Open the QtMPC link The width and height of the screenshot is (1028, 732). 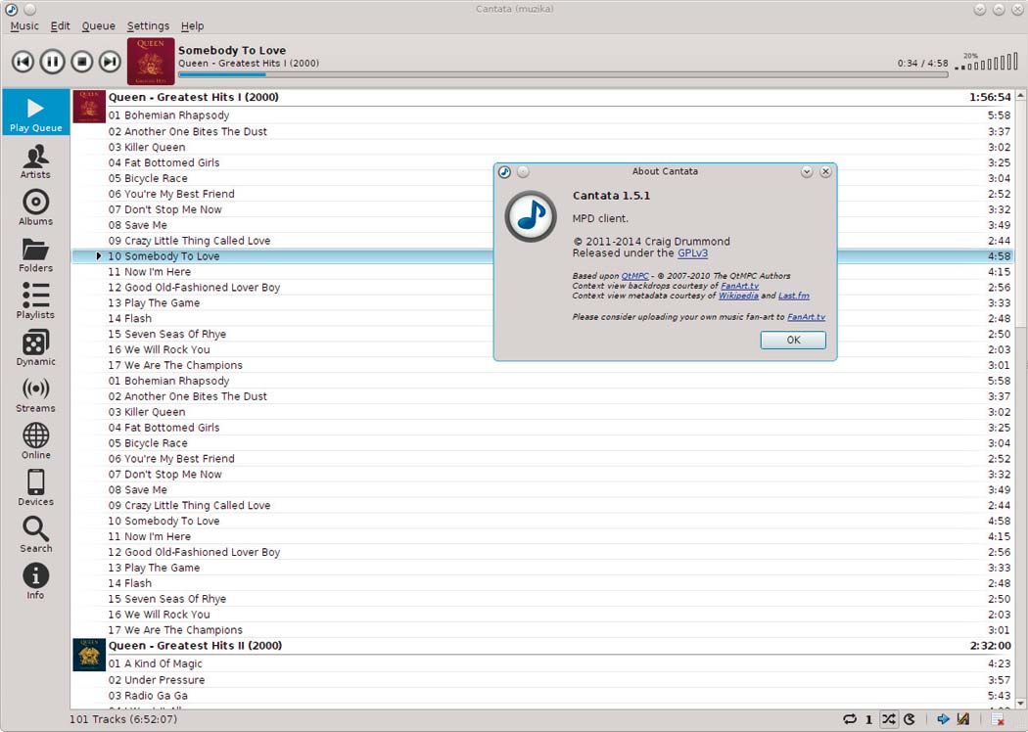pos(634,276)
